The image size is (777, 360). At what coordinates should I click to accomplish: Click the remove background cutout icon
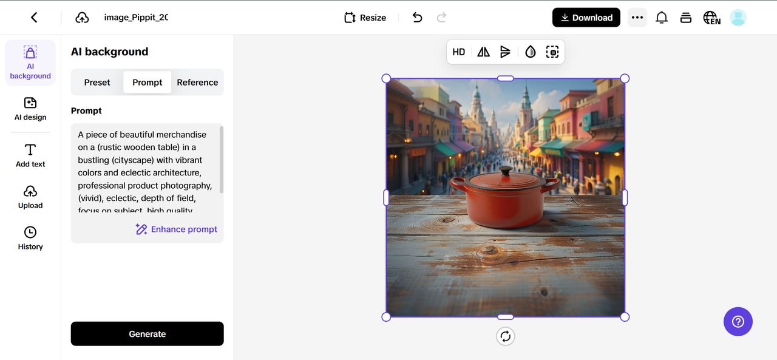pyautogui.click(x=552, y=52)
